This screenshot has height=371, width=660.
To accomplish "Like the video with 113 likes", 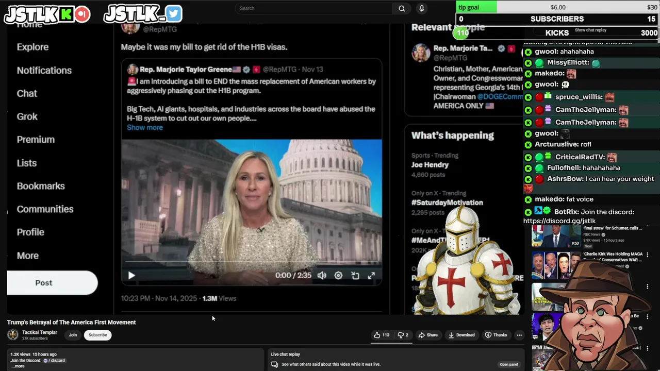I will coord(382,335).
